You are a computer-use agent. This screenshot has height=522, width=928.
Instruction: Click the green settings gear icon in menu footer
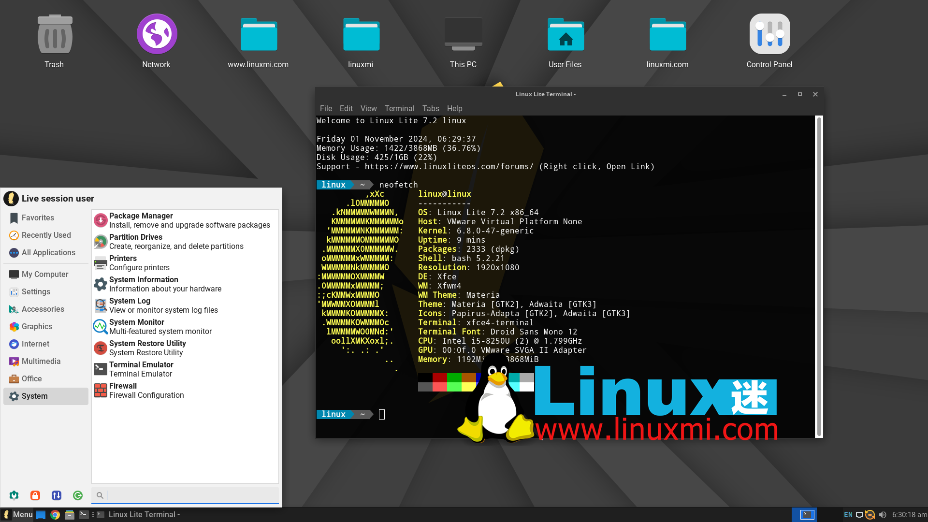[14, 495]
